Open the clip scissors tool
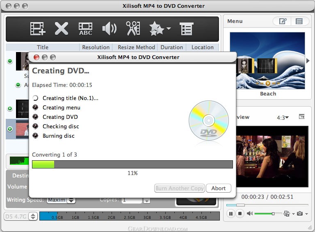Image resolution: width=315 pixels, height=232 pixels. 133,29
